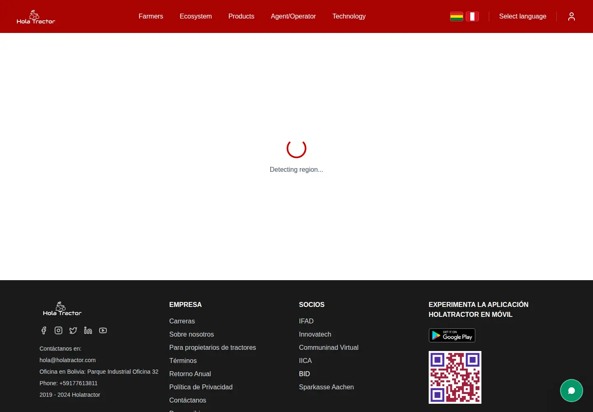
Task: Click the red loading spinner
Action: (x=296, y=148)
